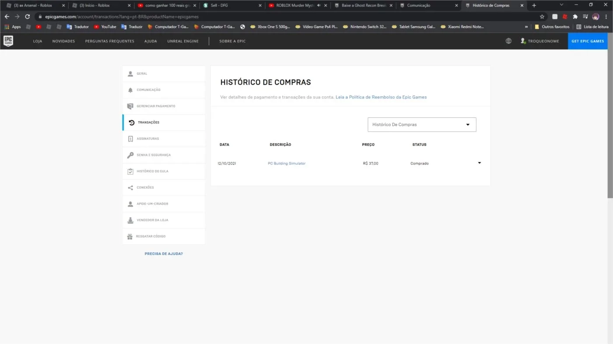Click the Conexões share icon
613x344 pixels.
(130, 187)
